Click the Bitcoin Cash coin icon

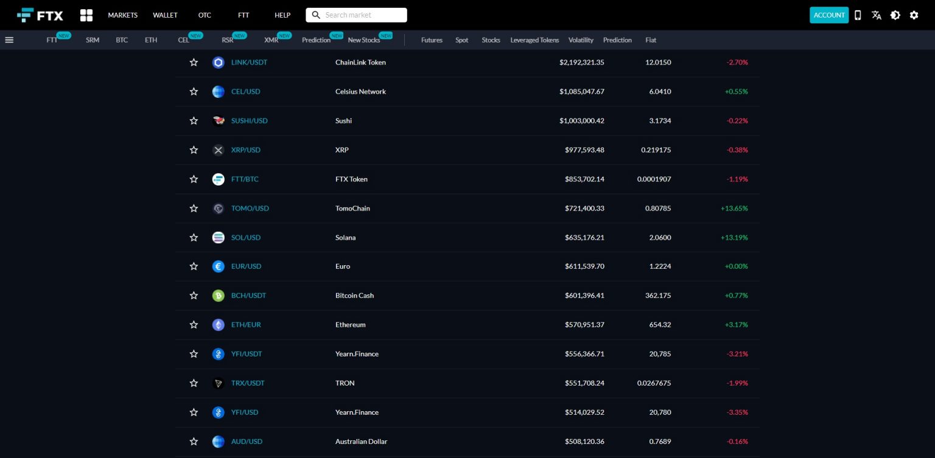[x=218, y=296]
